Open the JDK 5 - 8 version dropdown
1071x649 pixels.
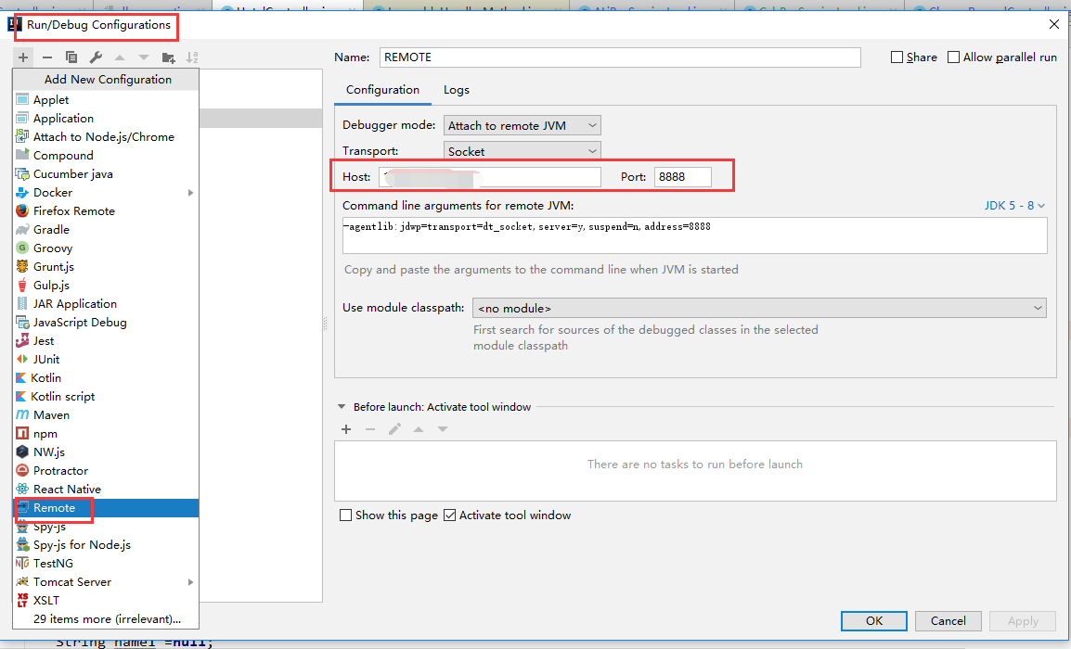click(1014, 206)
